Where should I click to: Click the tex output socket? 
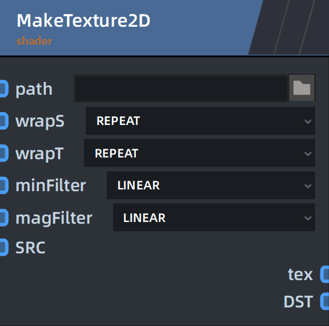pyautogui.click(x=324, y=274)
